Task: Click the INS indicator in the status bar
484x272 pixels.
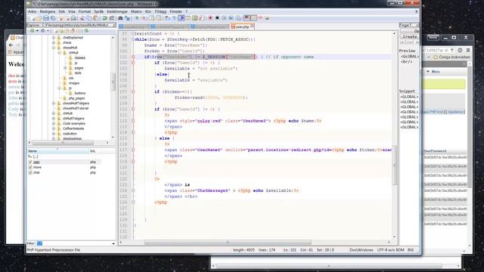Action: (411, 250)
